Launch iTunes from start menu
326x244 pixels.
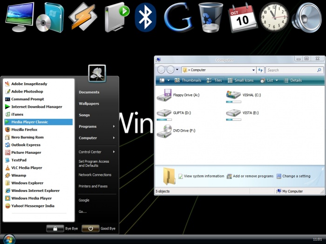click(39, 114)
